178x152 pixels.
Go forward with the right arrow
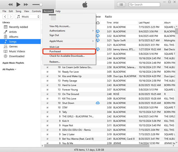(x=11, y=17)
